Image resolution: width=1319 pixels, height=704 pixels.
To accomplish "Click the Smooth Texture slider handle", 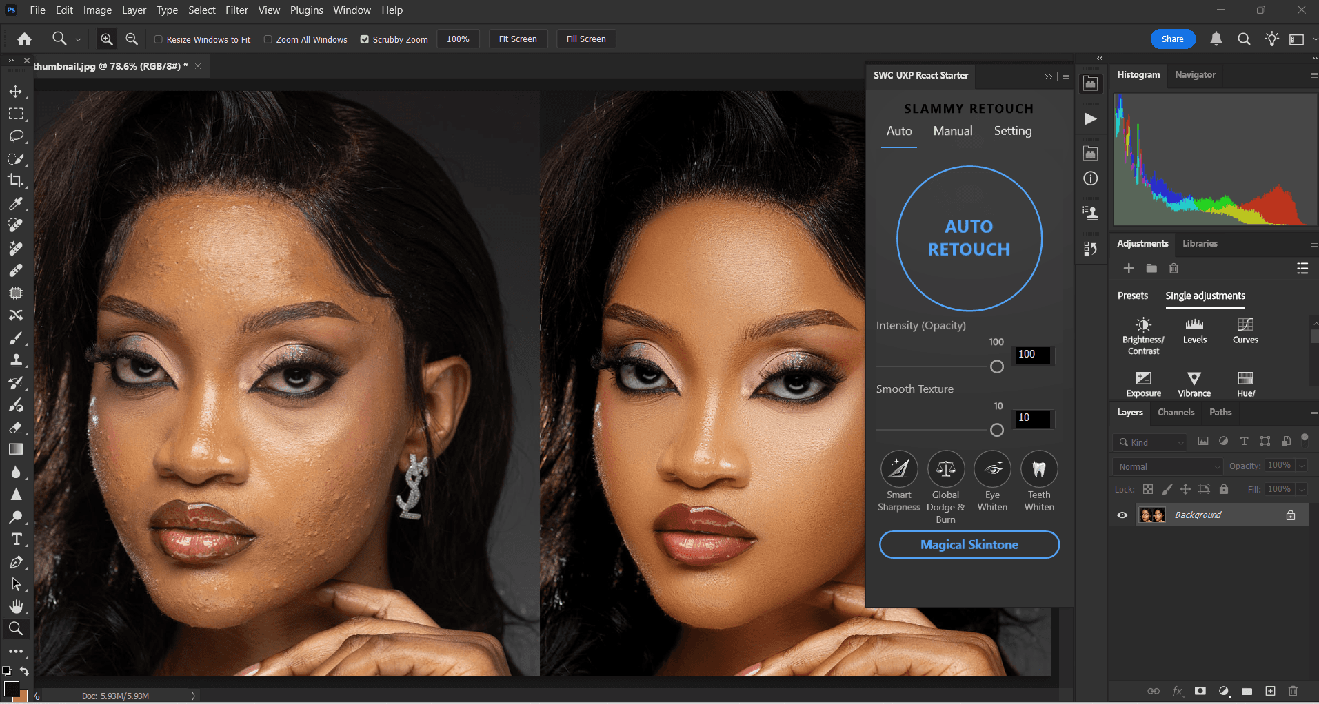I will [997, 430].
